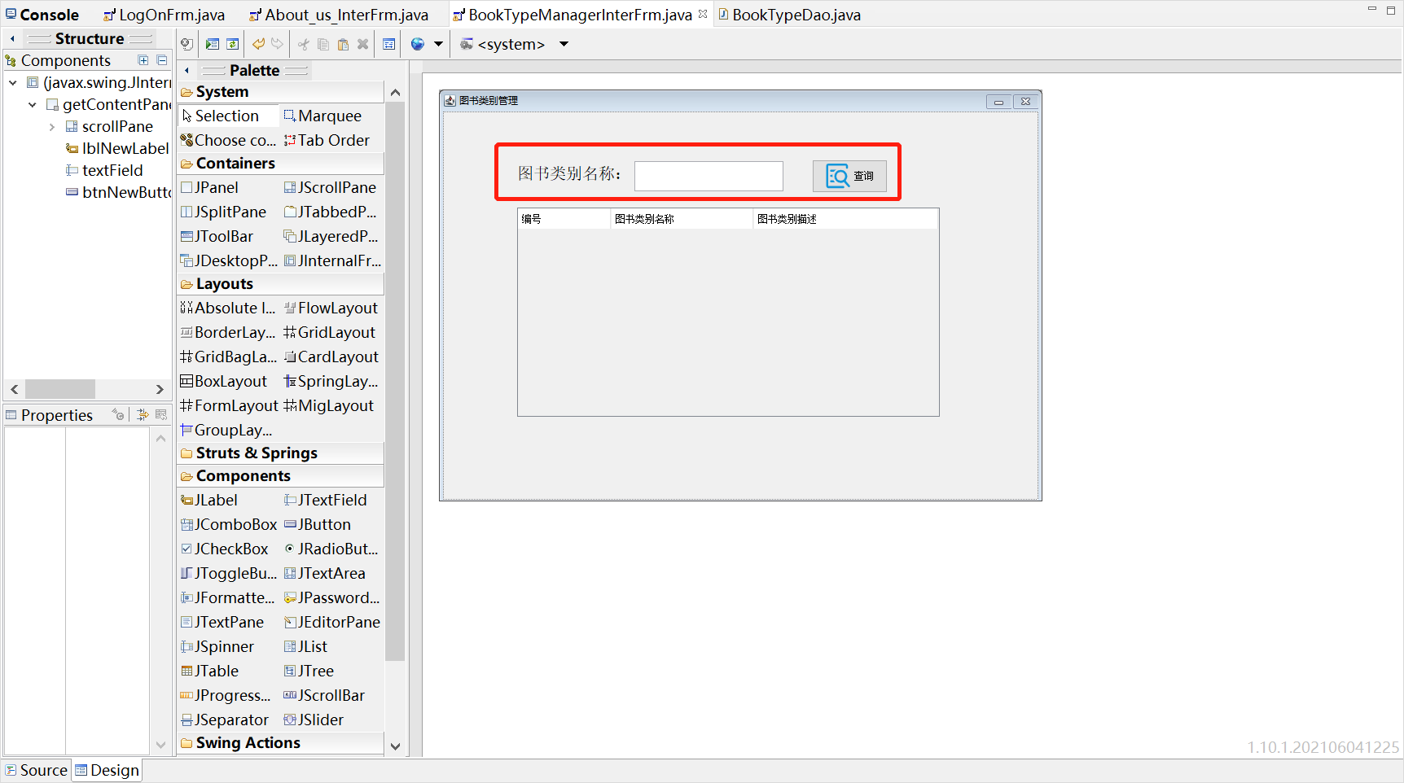Switch to the BookTypeDao.java tab
1404x783 pixels.
(788, 14)
